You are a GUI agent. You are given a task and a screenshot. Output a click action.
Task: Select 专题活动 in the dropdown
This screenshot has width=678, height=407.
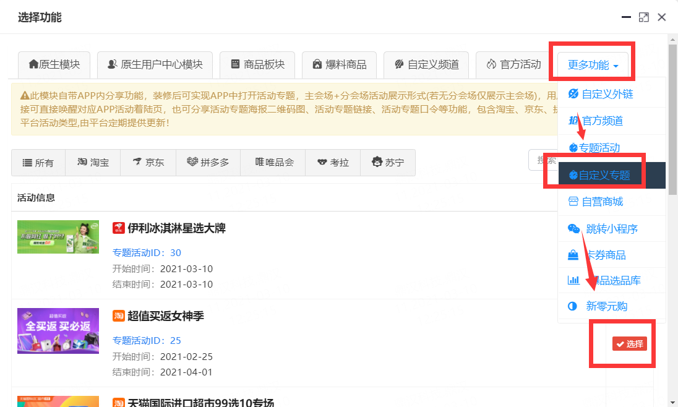611,148
